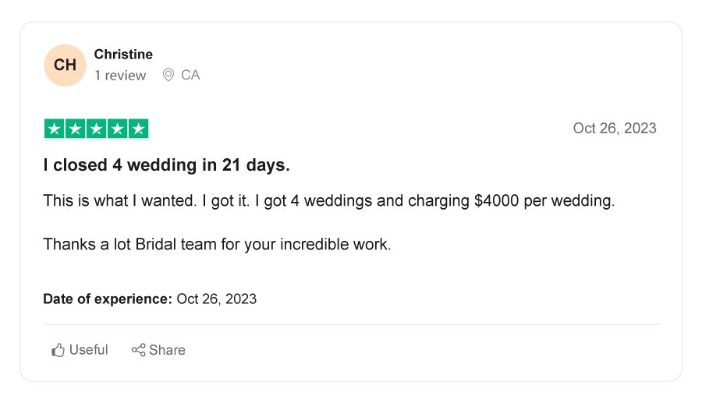Click the first green star
Viewport: 702px width, 403px height.
point(54,129)
